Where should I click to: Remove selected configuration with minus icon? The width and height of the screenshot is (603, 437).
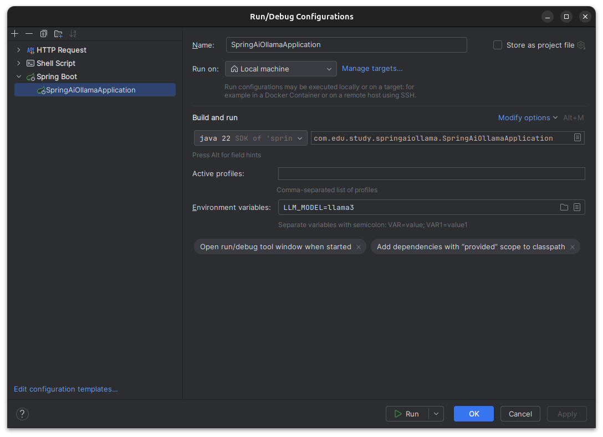tap(29, 34)
